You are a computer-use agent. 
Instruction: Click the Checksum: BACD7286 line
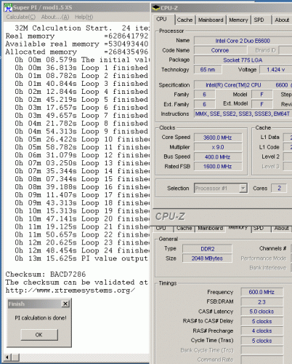pos(46,274)
